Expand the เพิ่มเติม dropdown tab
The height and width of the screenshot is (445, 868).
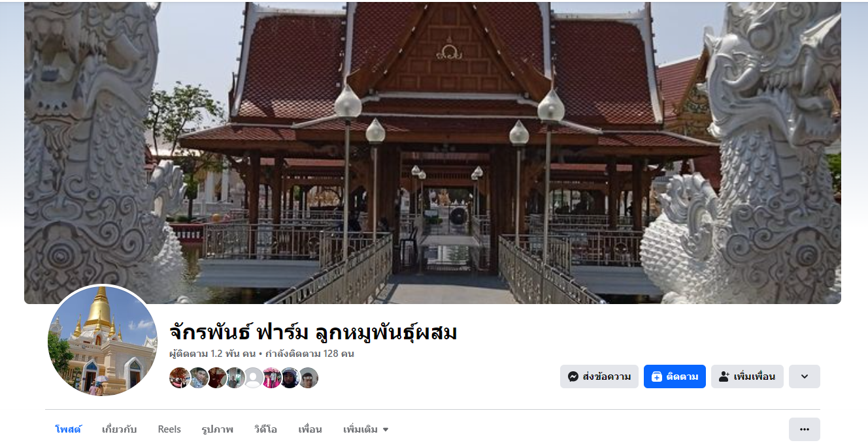(x=366, y=429)
